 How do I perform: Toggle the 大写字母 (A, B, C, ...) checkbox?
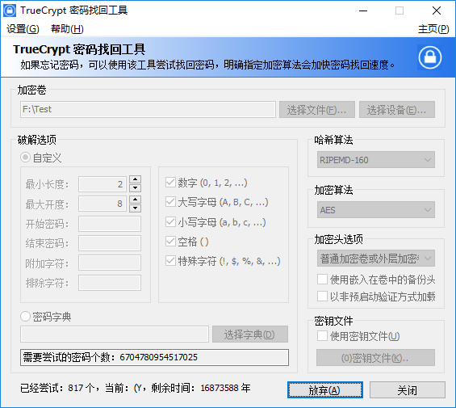(x=170, y=202)
